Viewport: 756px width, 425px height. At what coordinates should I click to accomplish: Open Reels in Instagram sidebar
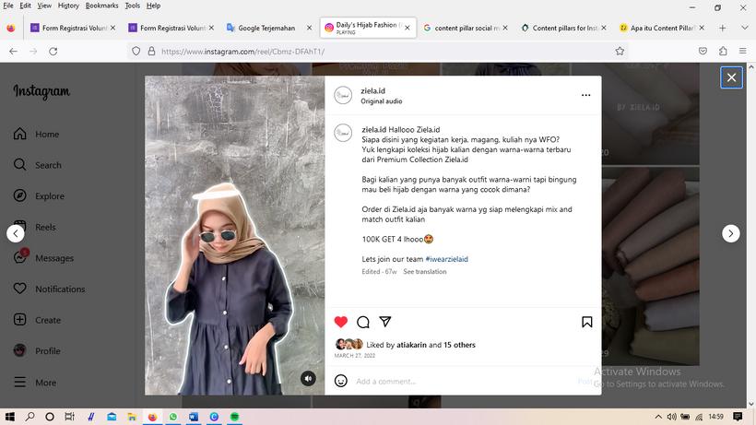(35, 227)
